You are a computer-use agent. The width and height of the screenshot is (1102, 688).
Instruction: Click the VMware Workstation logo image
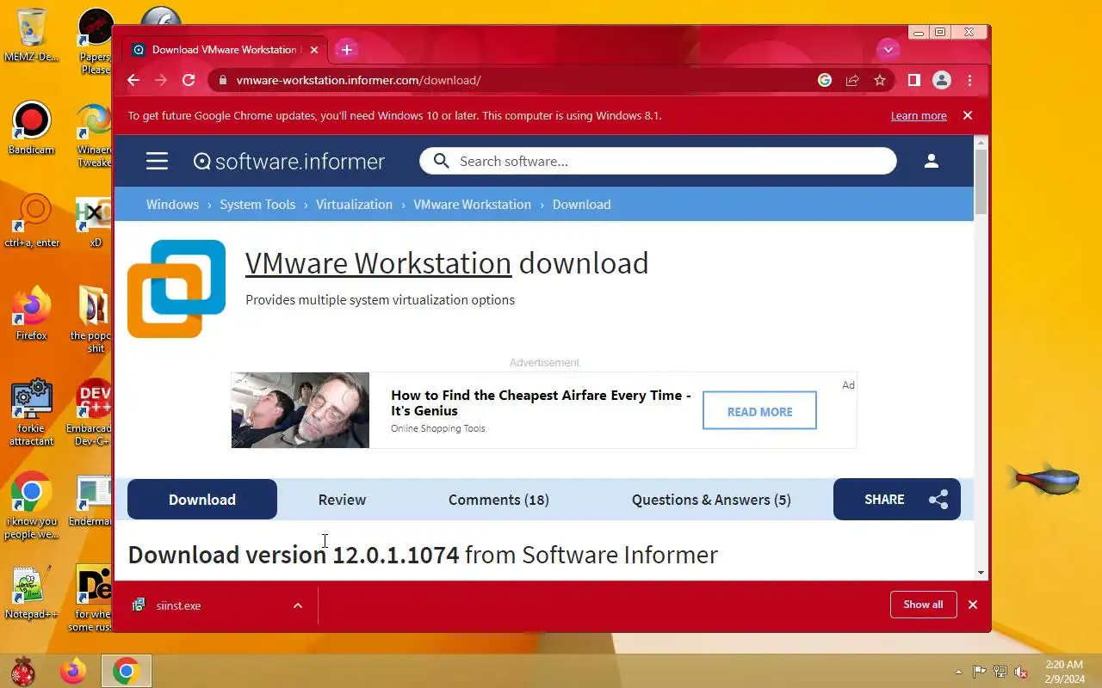click(x=176, y=288)
